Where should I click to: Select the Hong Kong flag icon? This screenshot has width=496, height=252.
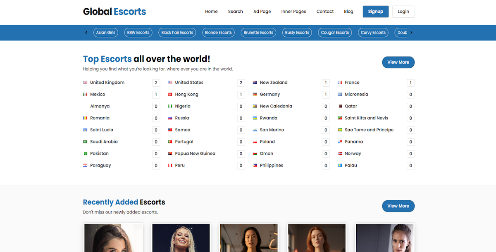tap(170, 95)
